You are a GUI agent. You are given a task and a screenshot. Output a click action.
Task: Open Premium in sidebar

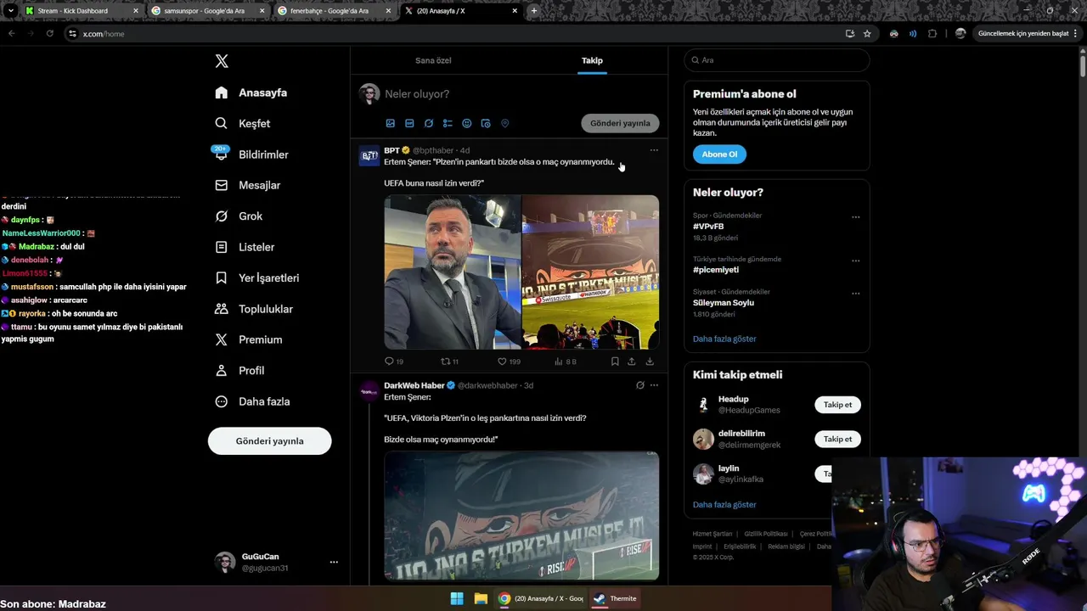pyautogui.click(x=248, y=339)
